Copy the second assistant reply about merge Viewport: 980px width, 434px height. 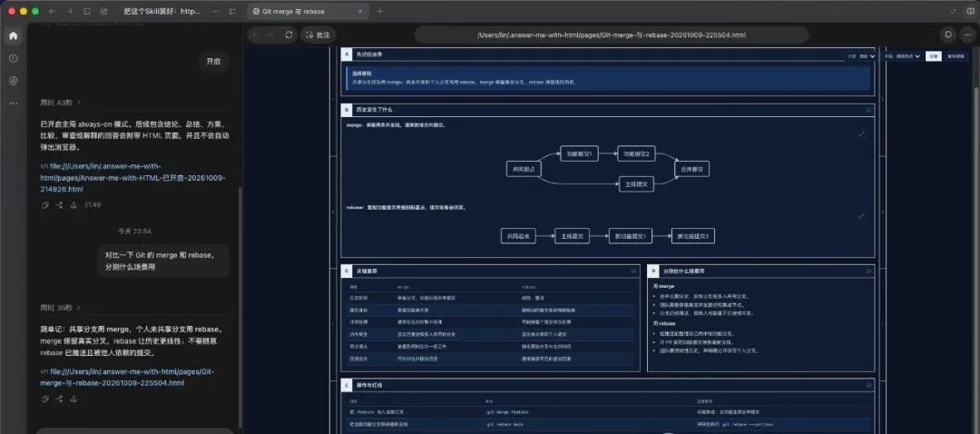tap(45, 399)
